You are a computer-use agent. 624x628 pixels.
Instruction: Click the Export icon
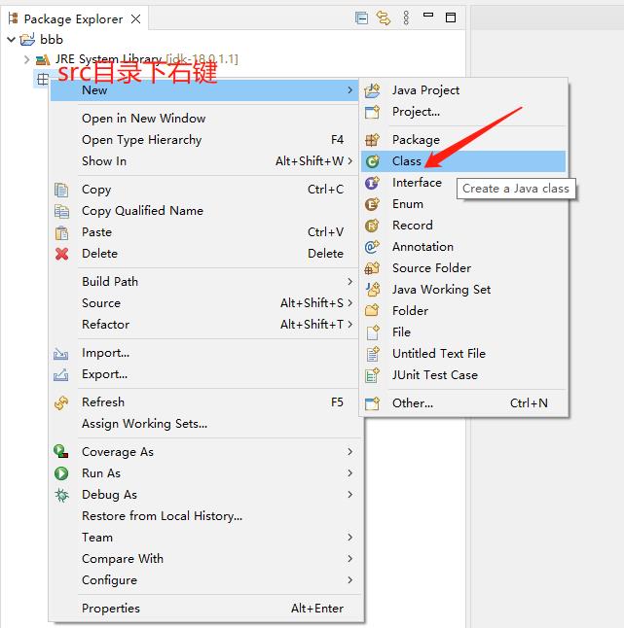pyautogui.click(x=60, y=375)
